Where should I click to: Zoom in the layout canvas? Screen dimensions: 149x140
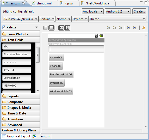134,28
